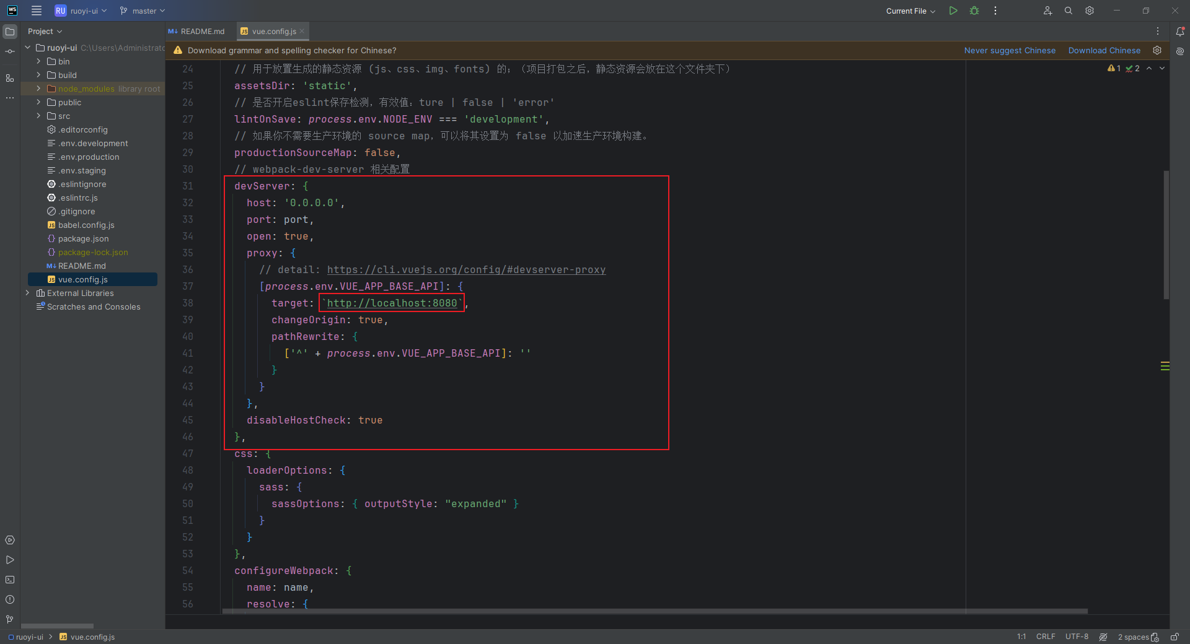Open editor tab options menu

coord(1157,31)
